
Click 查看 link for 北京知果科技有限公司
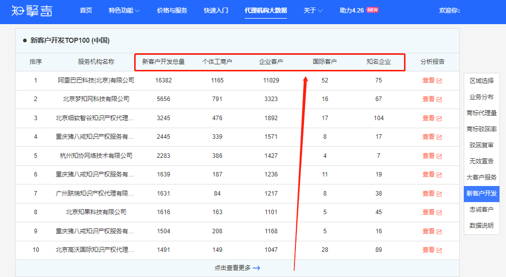(429, 213)
